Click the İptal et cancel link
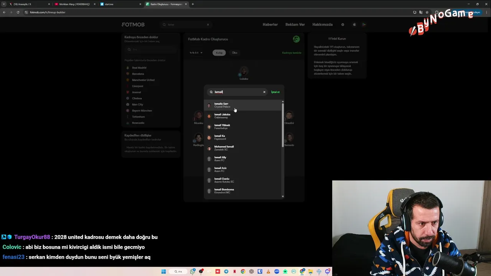 point(275,92)
